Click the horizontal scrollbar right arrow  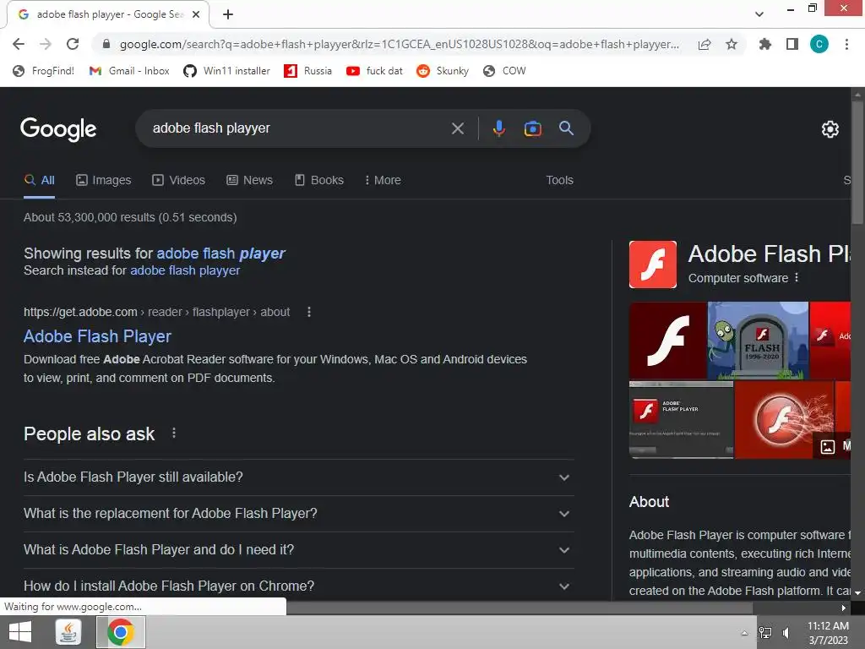click(844, 608)
